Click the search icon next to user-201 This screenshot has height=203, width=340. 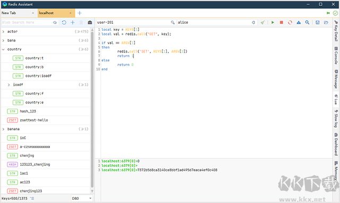[x=173, y=22]
